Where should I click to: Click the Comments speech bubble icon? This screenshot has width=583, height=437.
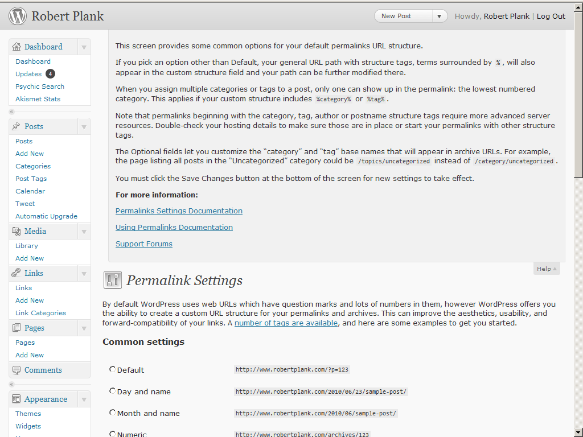[17, 370]
